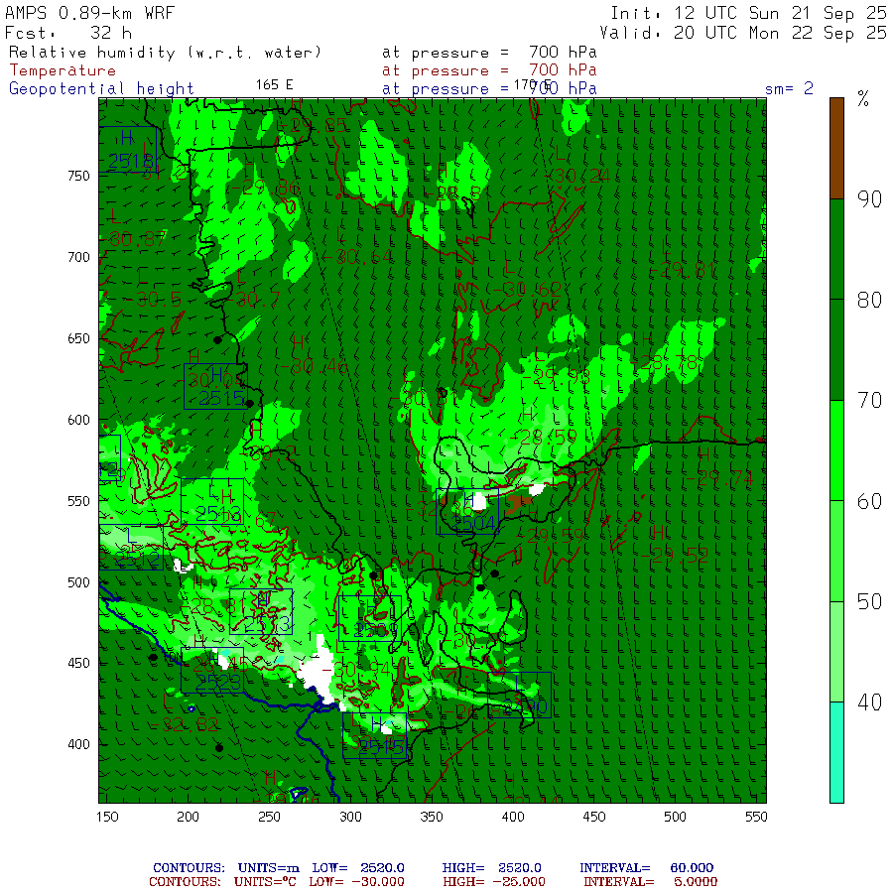Click the 550 tick label on x-axis
893x893 pixels.
click(756, 817)
